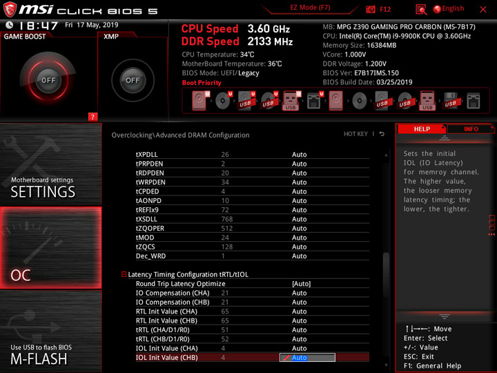Select the Auto value for RTL Init Value (CHA)

(x=299, y=312)
